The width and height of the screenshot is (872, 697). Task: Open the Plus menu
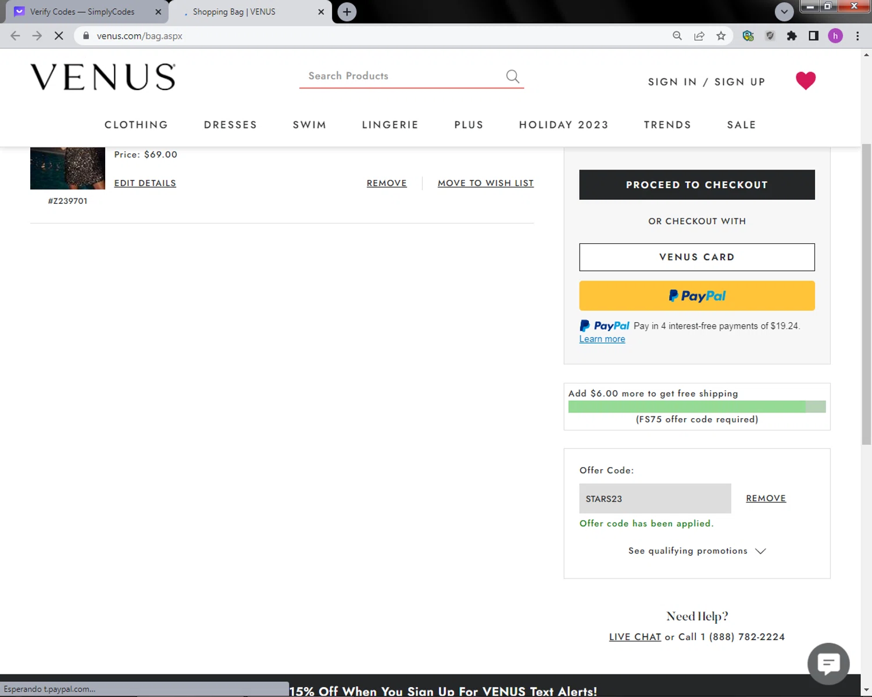click(469, 125)
